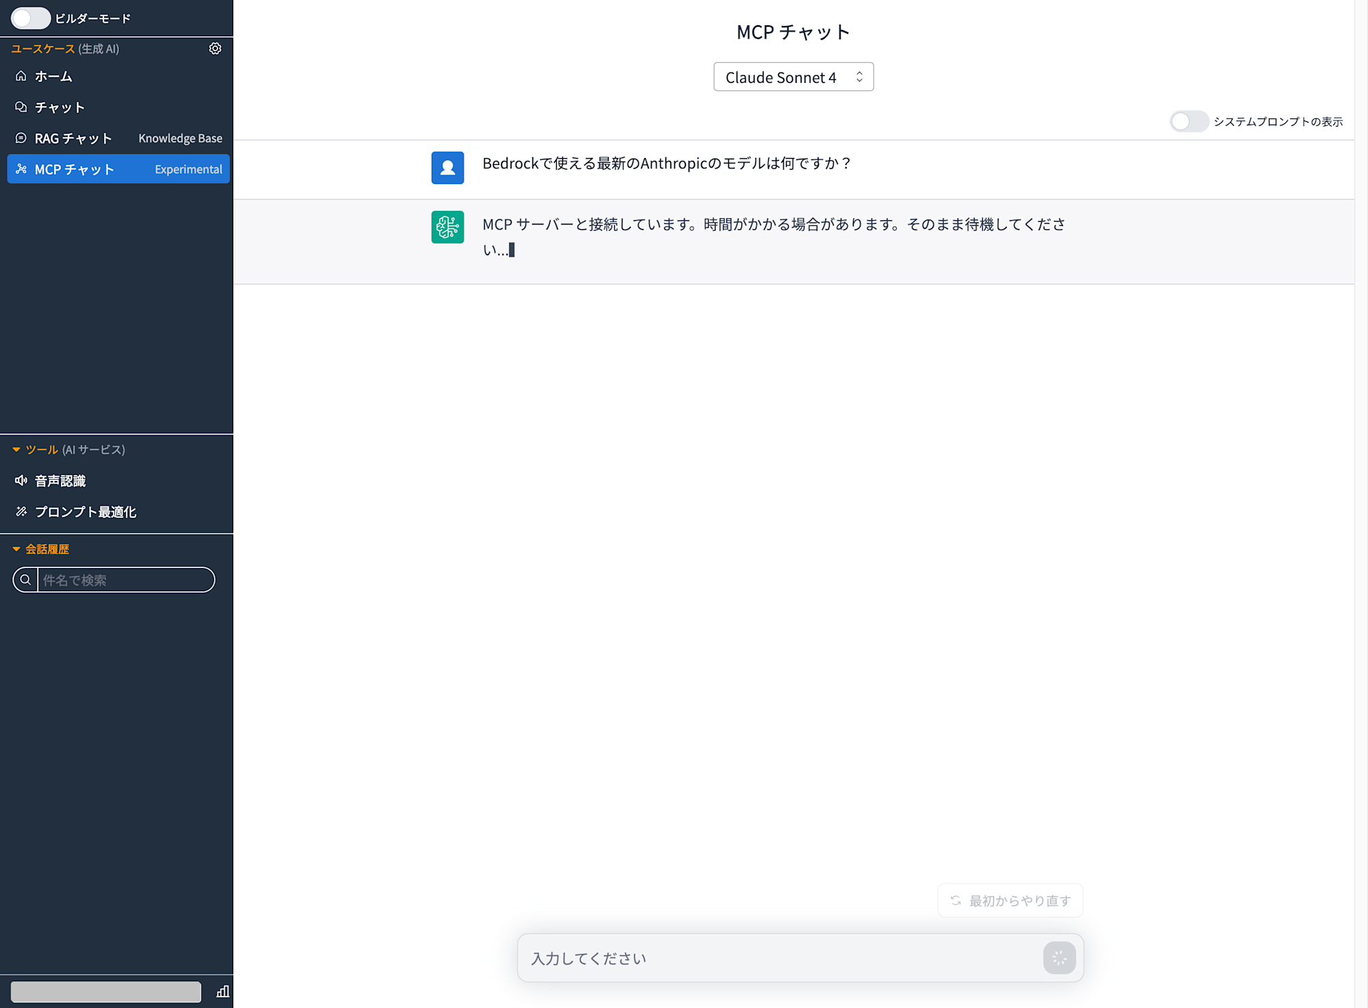This screenshot has width=1368, height=1008.
Task: Click the home icon in sidebar
Action: click(21, 76)
